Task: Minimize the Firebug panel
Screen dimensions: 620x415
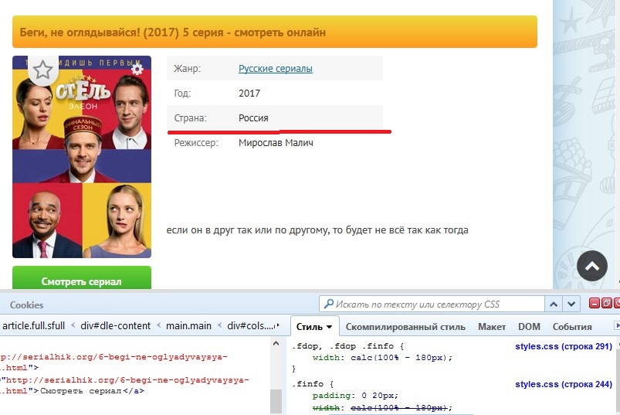Action: click(595, 304)
